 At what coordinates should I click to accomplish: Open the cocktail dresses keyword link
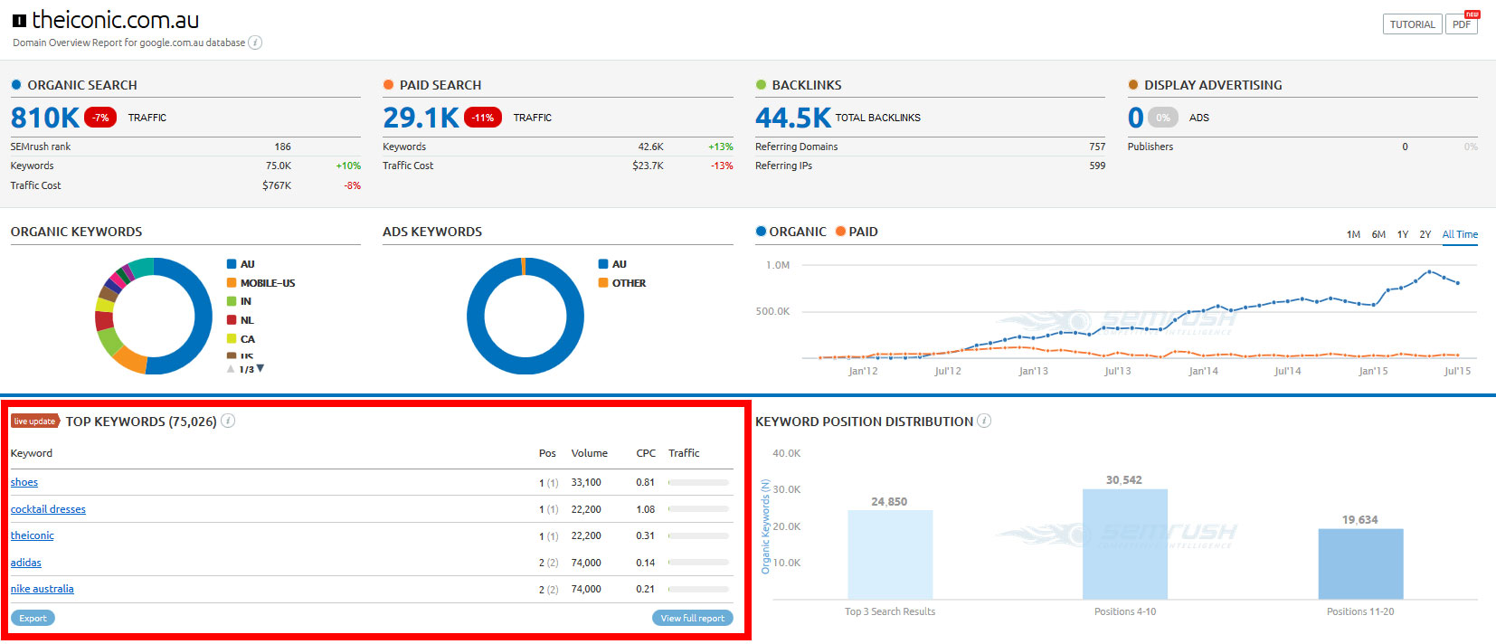tap(48, 509)
